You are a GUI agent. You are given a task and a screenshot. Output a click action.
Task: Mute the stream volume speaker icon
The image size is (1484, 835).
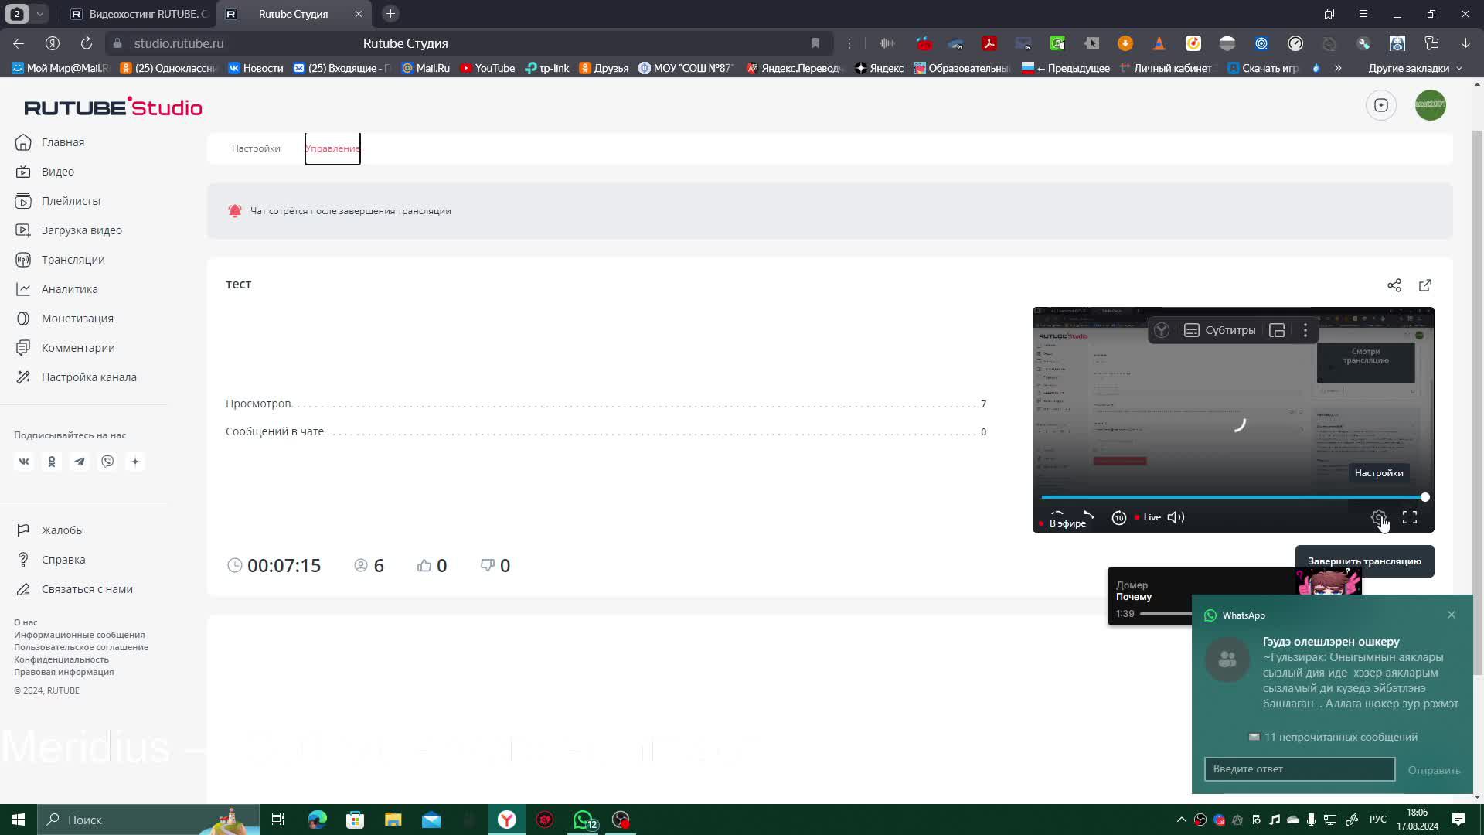pyautogui.click(x=1176, y=517)
